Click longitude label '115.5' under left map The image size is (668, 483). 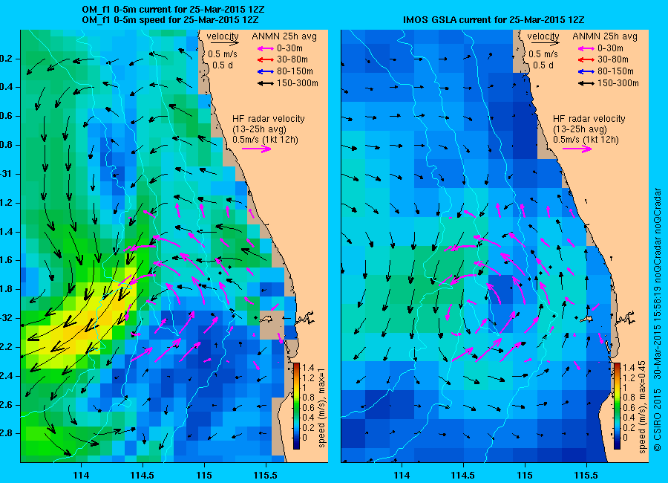[266, 475]
